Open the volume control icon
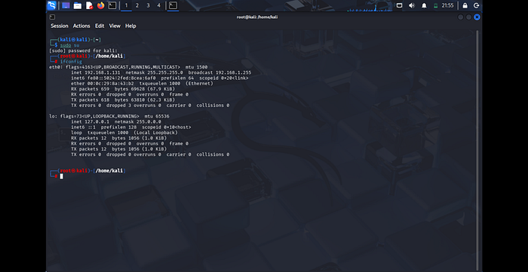 pyautogui.click(x=412, y=5)
